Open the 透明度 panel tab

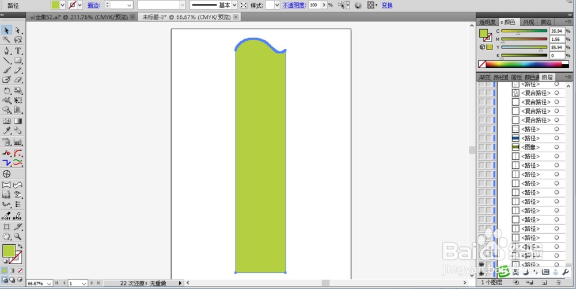[487, 22]
